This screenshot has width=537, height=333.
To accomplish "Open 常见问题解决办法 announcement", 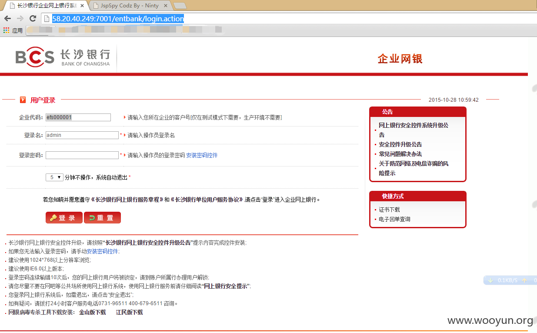I will [x=400, y=154].
